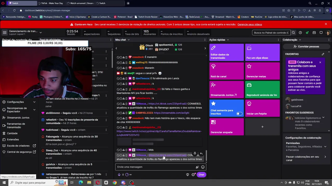Click the shield mode icon below chat
Screen dimensions: 332x186
pos(188,175)
